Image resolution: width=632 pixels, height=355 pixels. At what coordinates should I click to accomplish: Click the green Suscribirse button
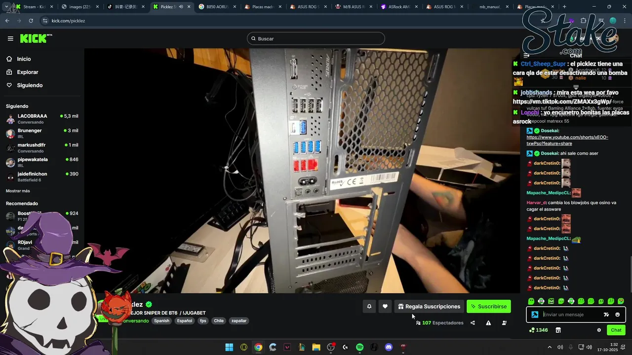489,307
